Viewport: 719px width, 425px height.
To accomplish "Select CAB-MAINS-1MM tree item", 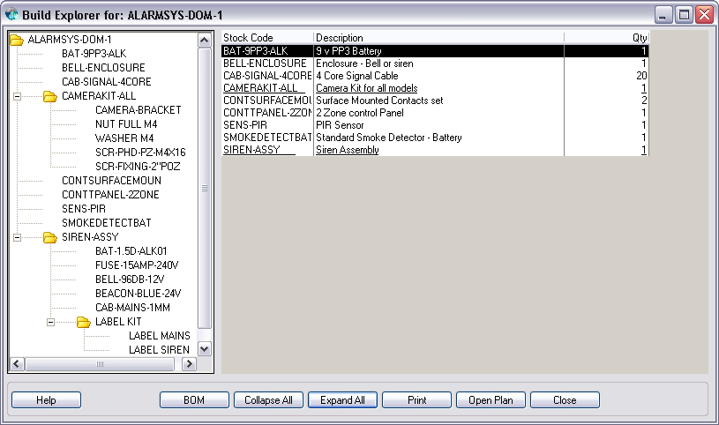I will [x=132, y=308].
